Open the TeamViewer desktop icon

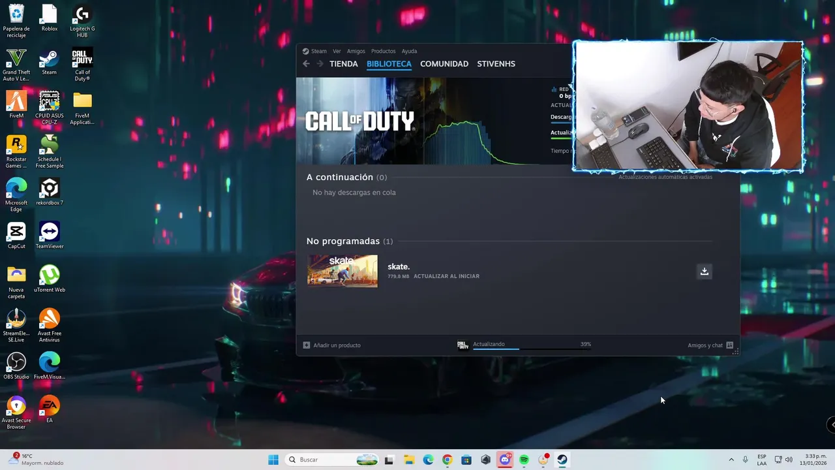pyautogui.click(x=49, y=236)
